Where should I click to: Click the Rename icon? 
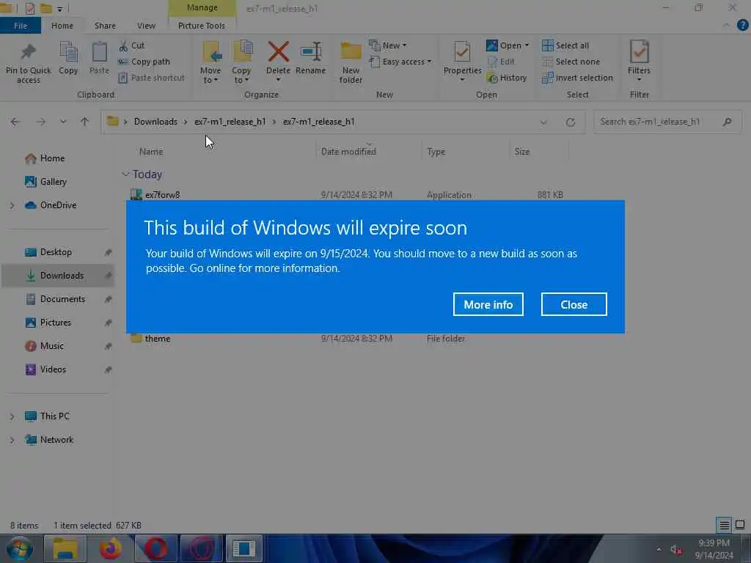pos(311,52)
